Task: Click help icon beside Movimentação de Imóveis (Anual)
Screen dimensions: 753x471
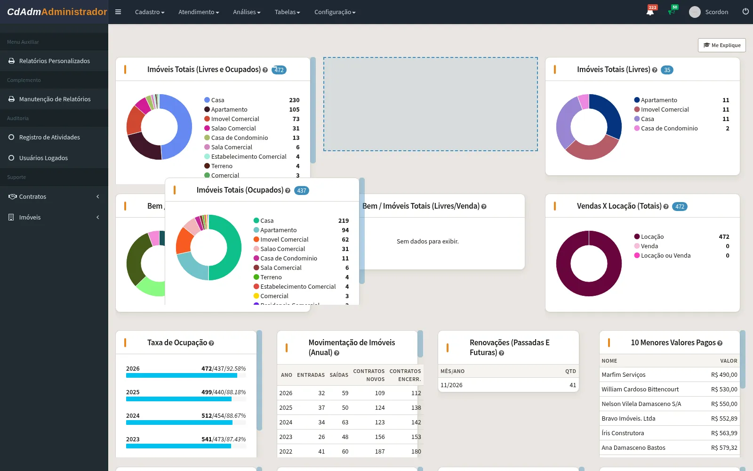Action: (336, 353)
